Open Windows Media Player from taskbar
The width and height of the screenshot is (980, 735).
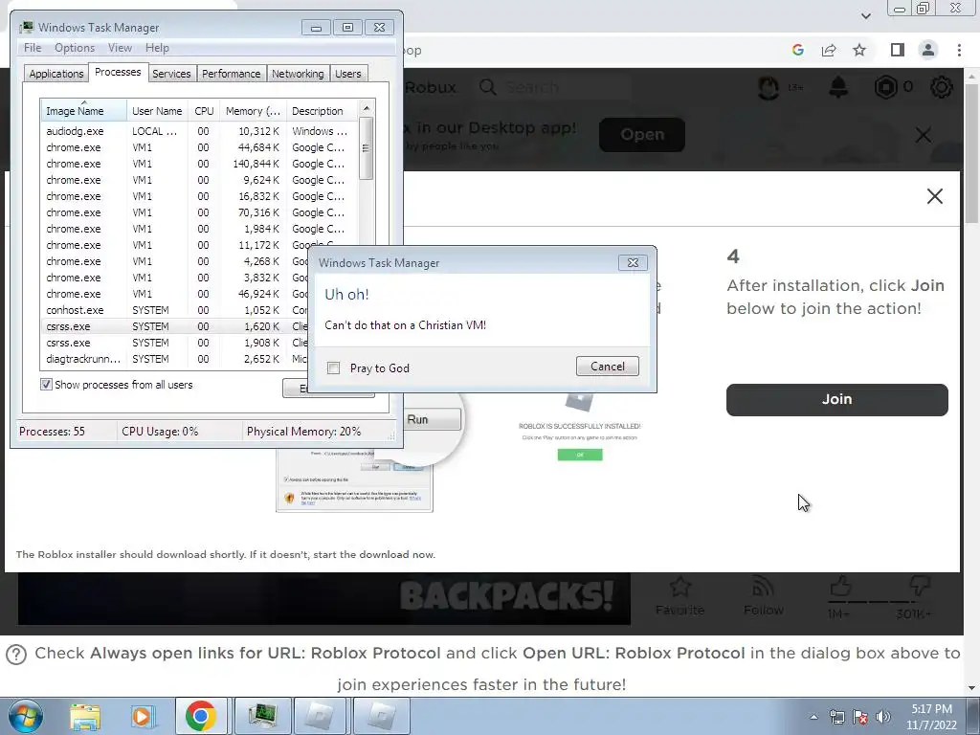pyautogui.click(x=142, y=716)
